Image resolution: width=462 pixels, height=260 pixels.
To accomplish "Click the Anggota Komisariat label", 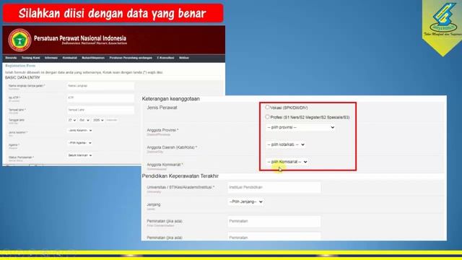I will pos(165,165).
